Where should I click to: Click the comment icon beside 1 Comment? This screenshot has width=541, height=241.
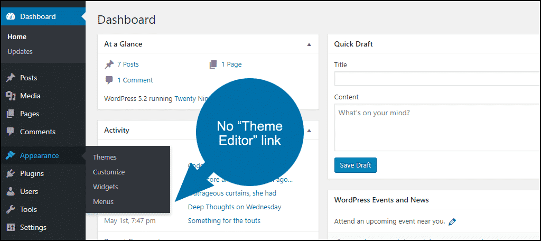109,80
